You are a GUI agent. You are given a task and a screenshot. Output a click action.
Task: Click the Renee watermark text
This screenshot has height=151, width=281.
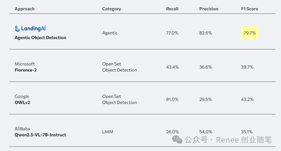coord(227,140)
